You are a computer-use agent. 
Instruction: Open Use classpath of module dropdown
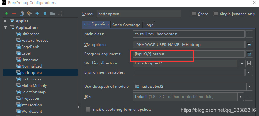tap(249, 86)
